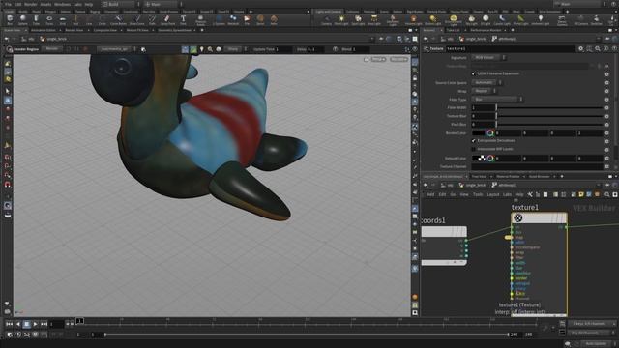Add a Camera from the lights shelf
This screenshot has height=348, width=619.
pyautogui.click(x=327, y=19)
